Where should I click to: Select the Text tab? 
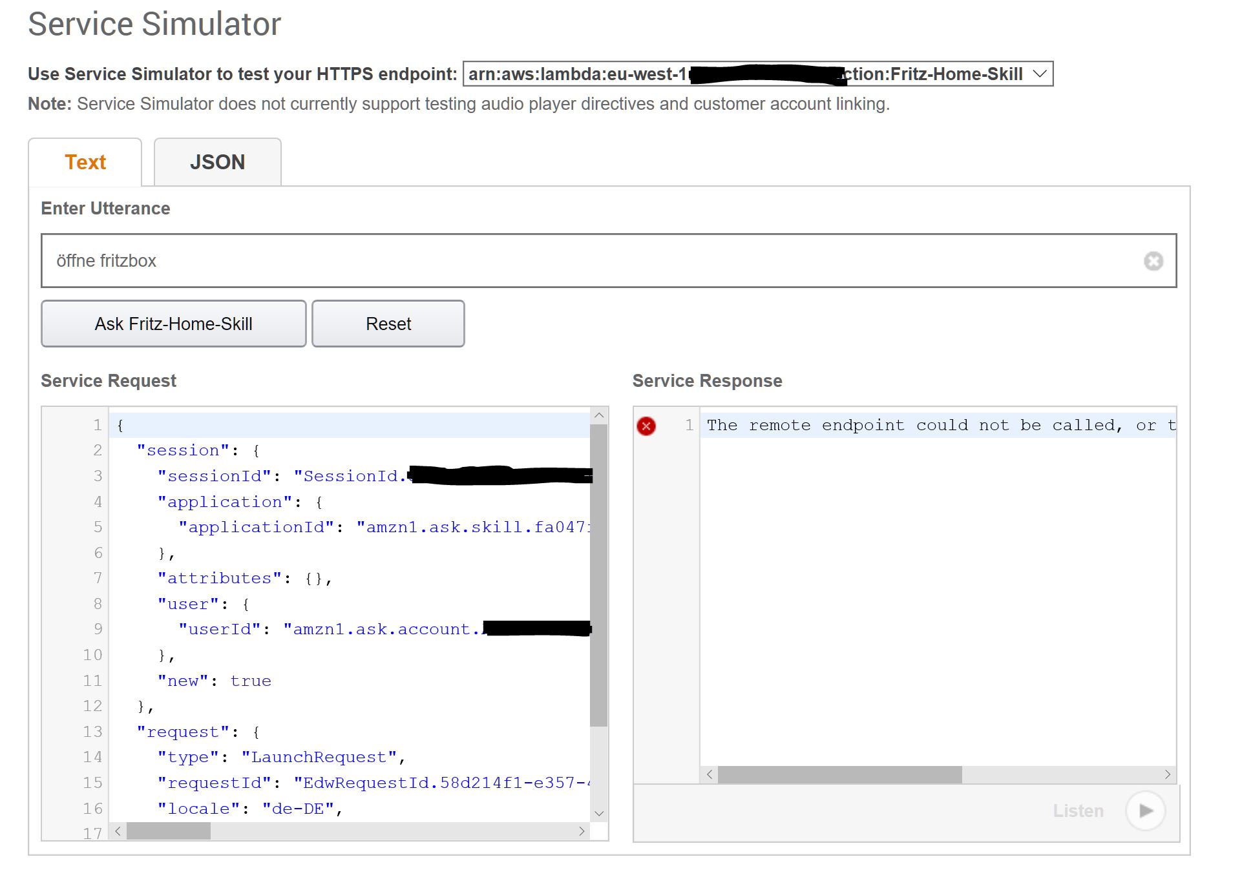point(85,162)
